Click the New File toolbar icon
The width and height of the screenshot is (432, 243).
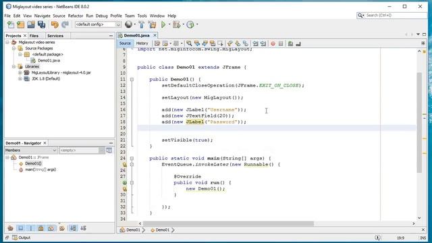point(11,24)
